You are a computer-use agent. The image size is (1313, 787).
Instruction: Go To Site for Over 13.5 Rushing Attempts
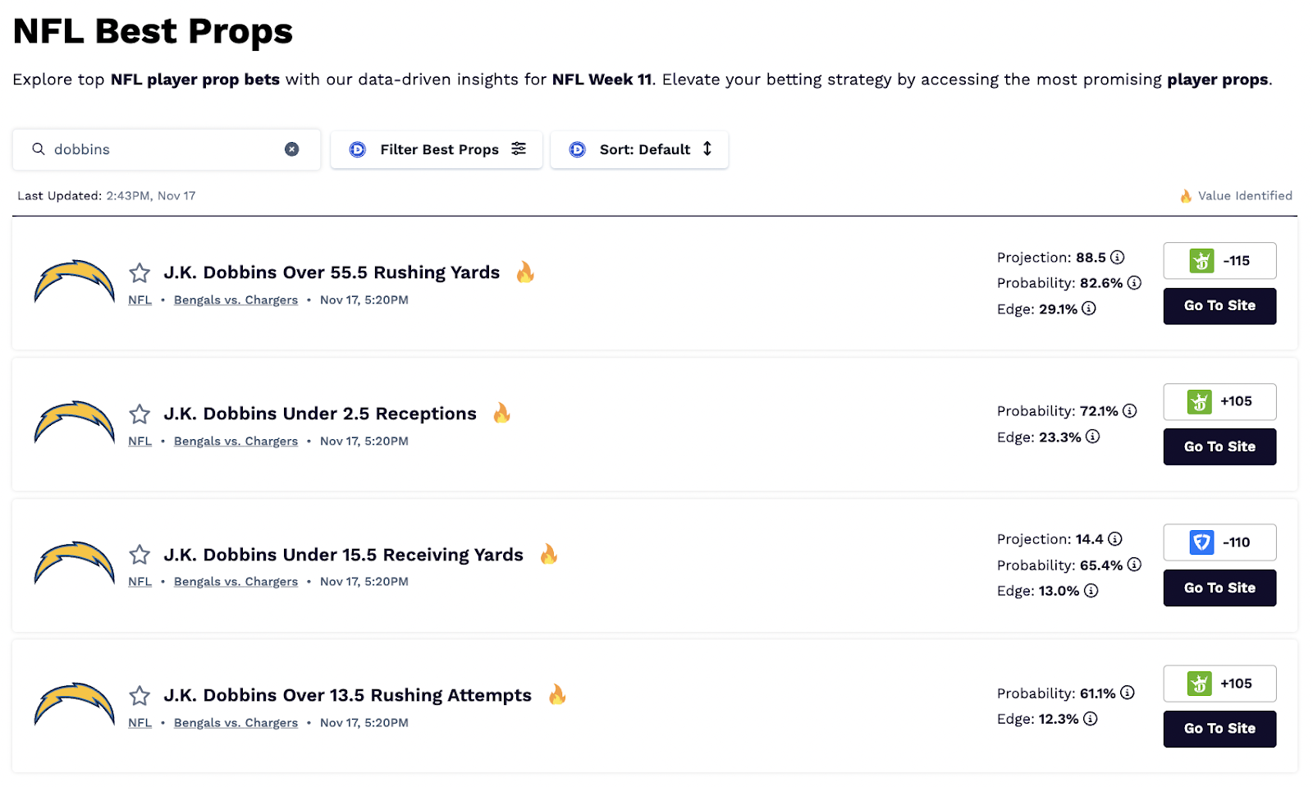pos(1219,729)
